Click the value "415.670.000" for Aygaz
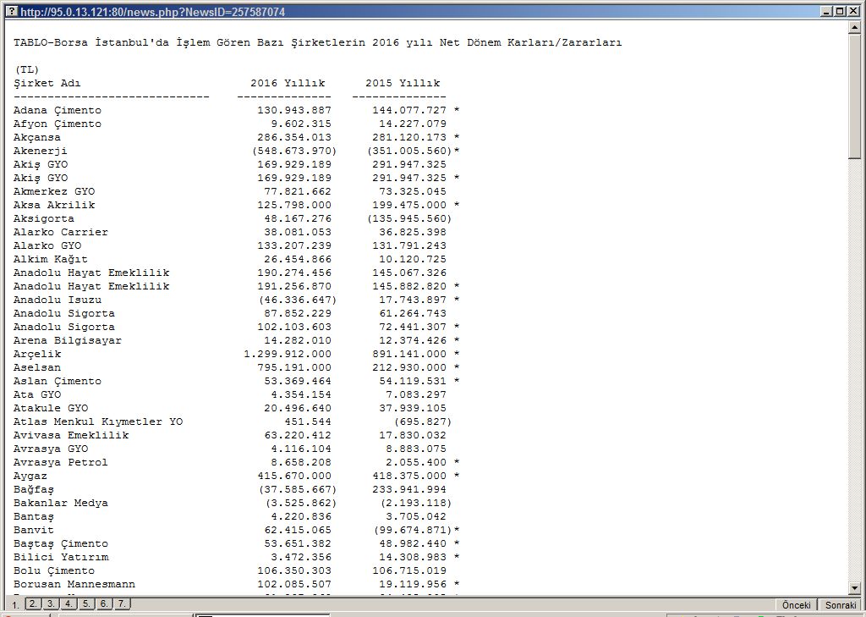The height and width of the screenshot is (617, 866). coord(294,476)
